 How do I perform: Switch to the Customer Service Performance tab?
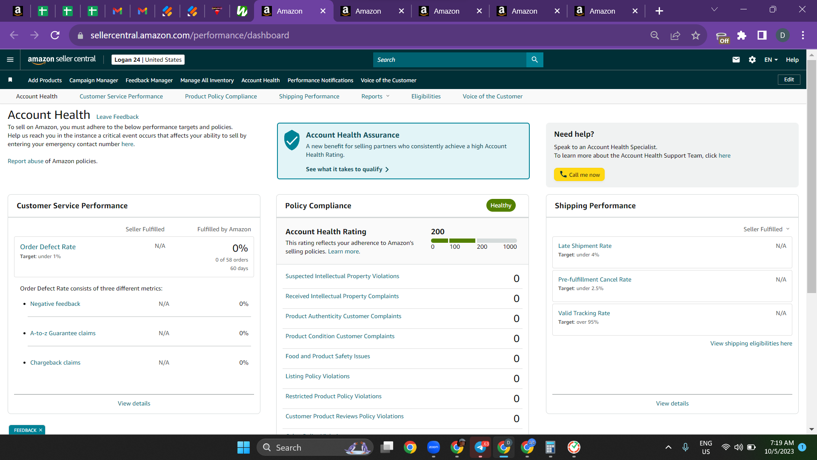(121, 97)
